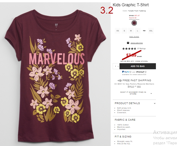Click the free shipping truck icon
177x146 pixels.
click(120, 81)
